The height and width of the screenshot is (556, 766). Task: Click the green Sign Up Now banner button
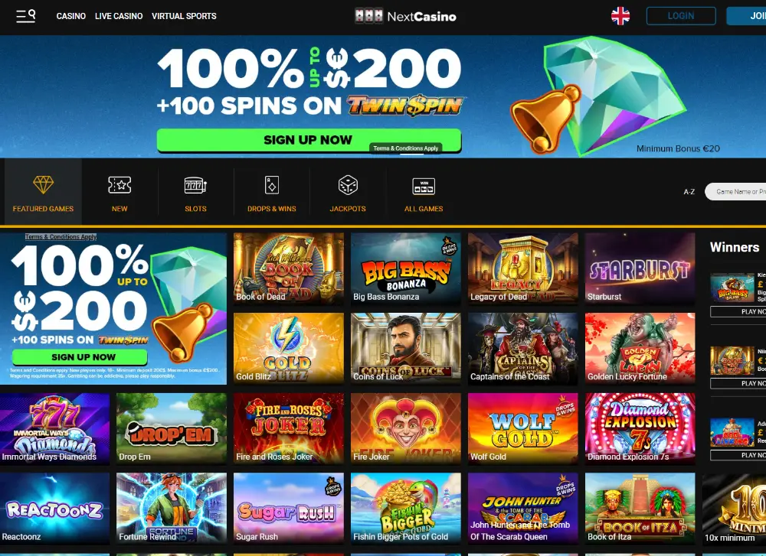click(309, 140)
